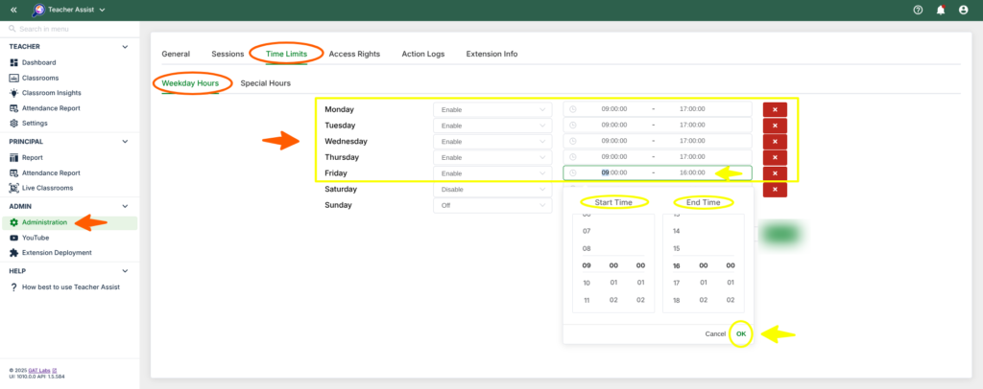983x389 pixels.
Task: Collapse the HELP menu section
Action: 125,271
